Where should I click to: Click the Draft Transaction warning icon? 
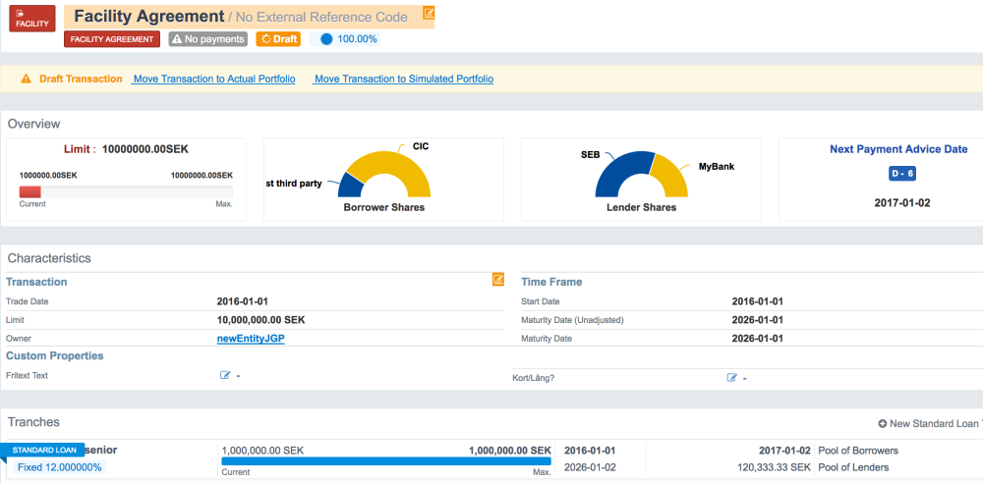(26, 79)
